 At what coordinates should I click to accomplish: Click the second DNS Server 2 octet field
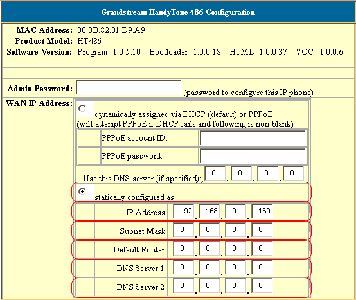tap(209, 285)
